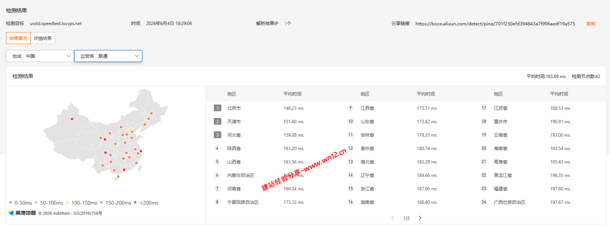The width and height of the screenshot is (610, 227).
Task: Select the 江西省 row
Action: click(406, 108)
